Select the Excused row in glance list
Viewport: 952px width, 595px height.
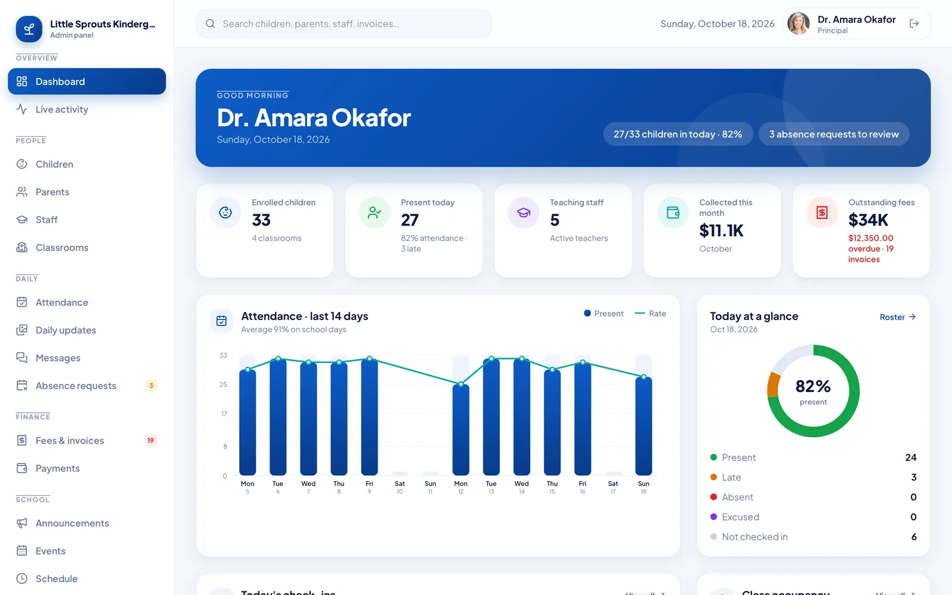(813, 517)
